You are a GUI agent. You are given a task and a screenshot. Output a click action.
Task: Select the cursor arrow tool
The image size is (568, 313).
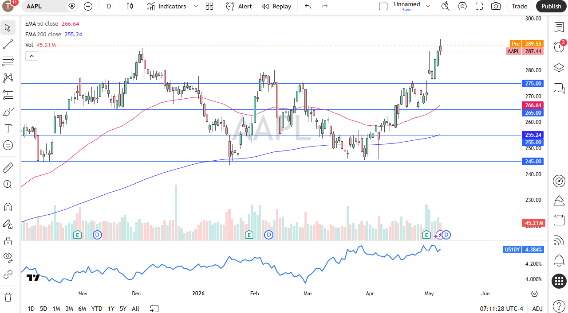8,27
